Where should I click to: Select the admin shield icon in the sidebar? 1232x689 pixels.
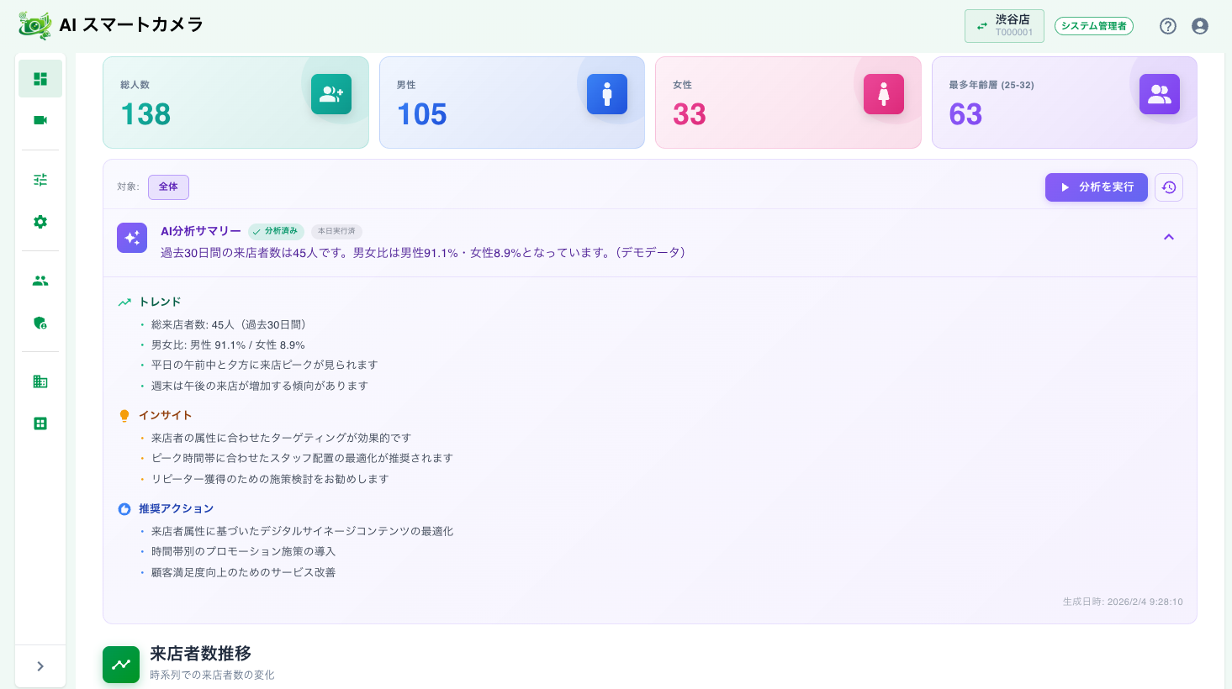tap(40, 323)
